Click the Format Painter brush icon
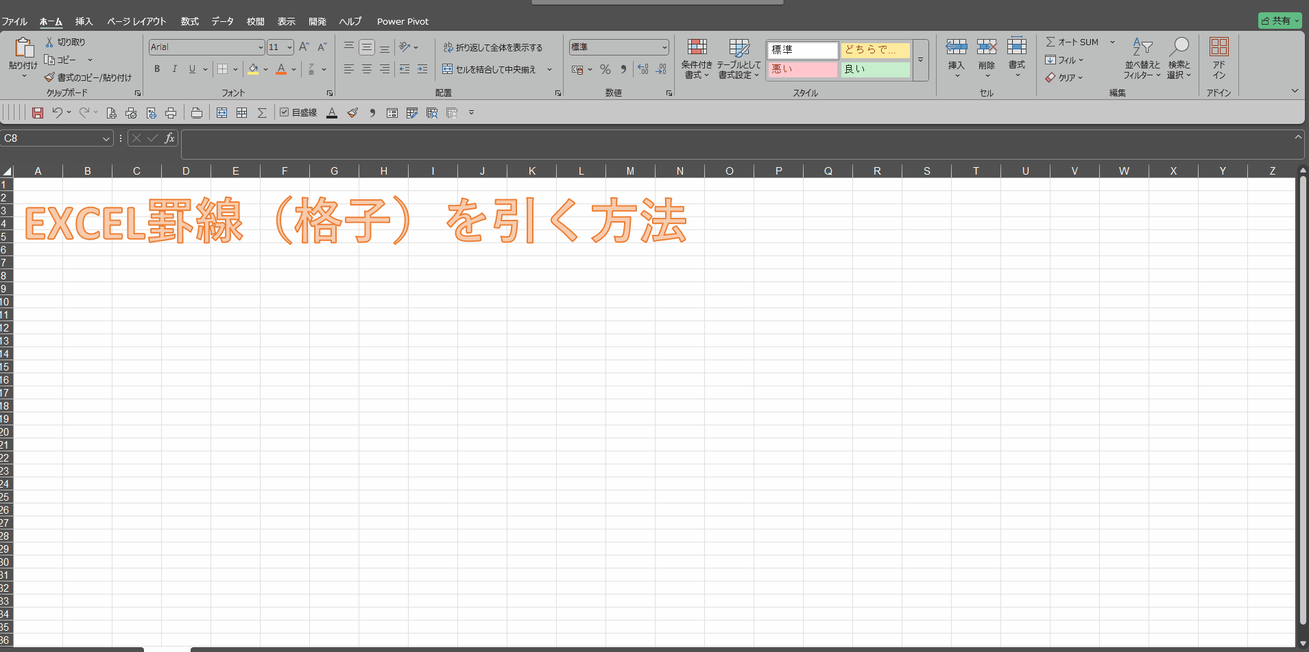This screenshot has height=652, width=1309. pyautogui.click(x=49, y=77)
